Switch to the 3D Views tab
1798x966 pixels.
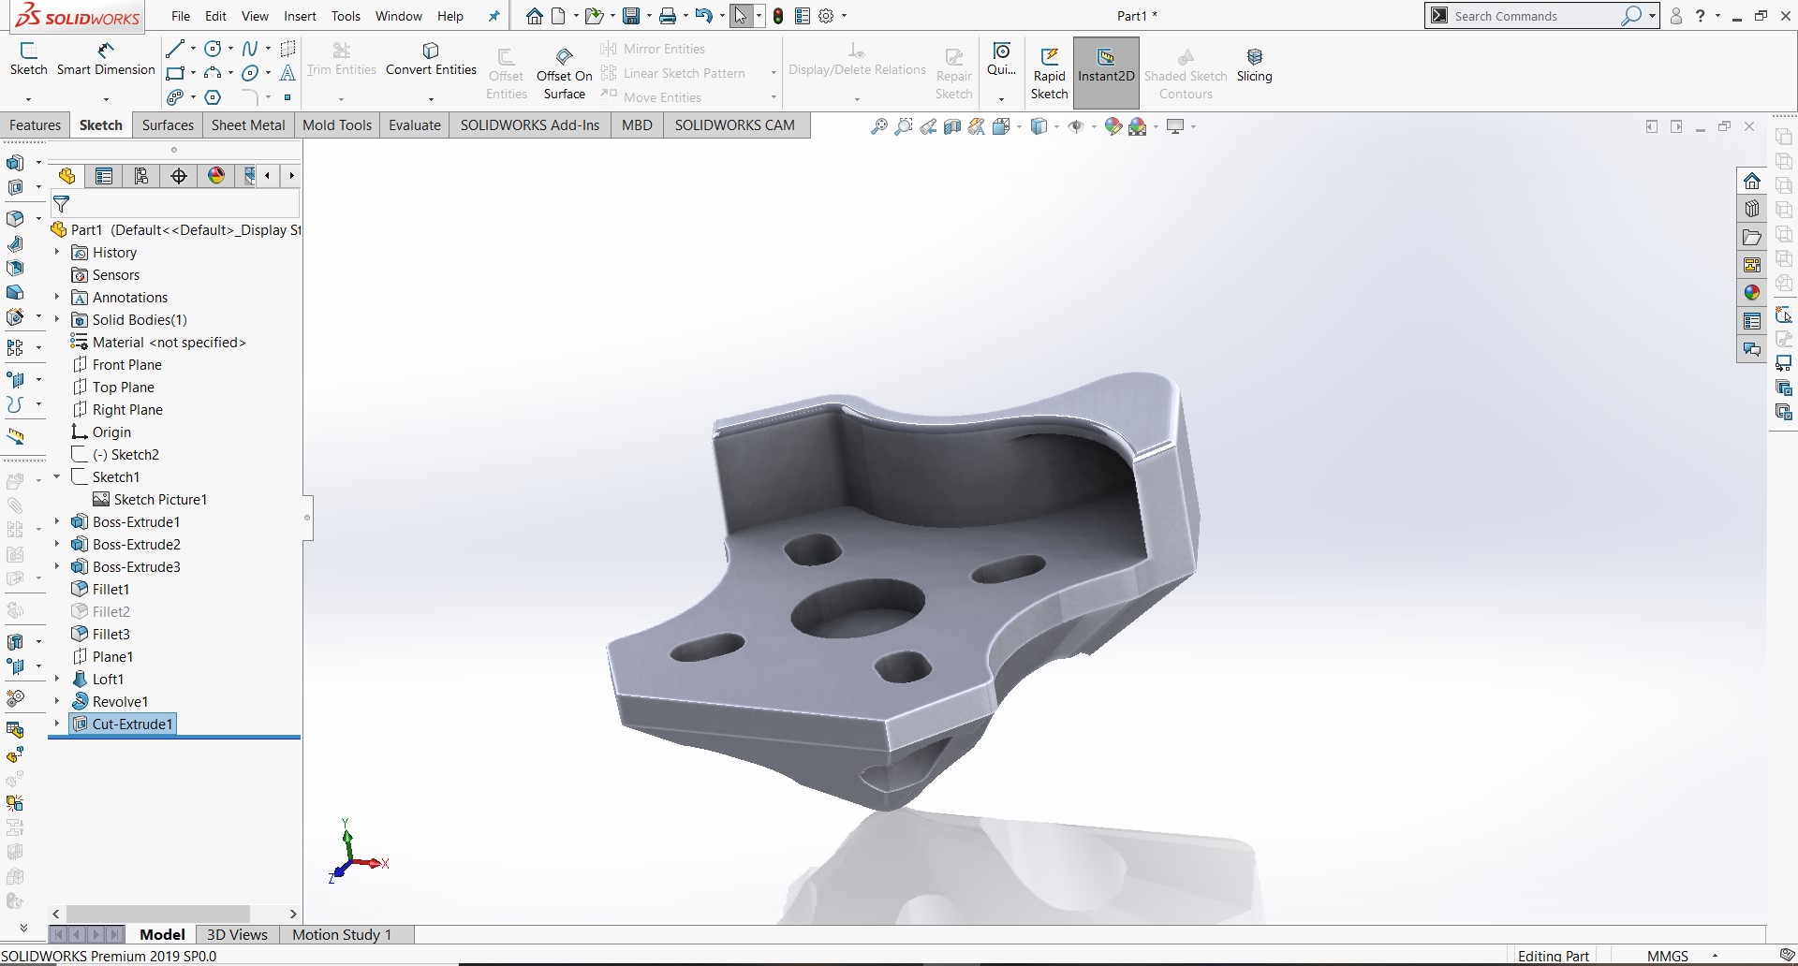(237, 934)
